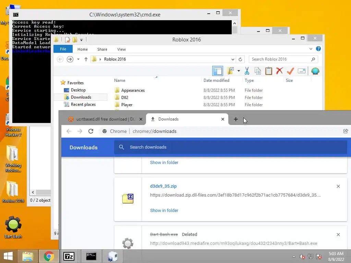Open the address bar history dropdown

click(233, 59)
